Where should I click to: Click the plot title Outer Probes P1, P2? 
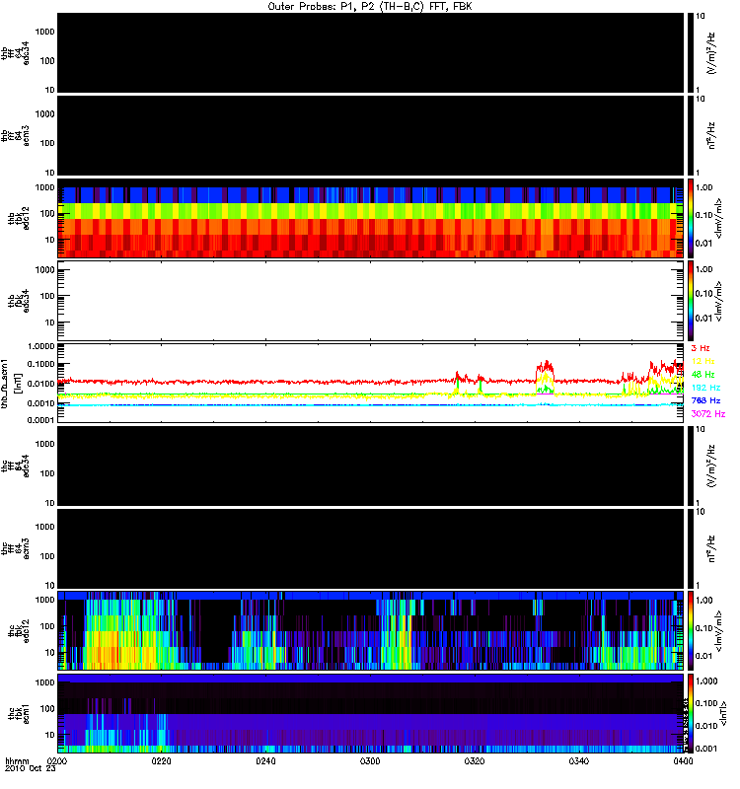370,7
